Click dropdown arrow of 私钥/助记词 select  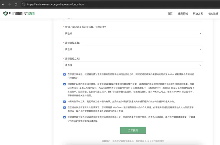[x=200, y=34]
